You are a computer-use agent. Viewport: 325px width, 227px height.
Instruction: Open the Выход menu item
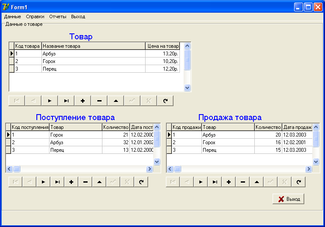(78, 16)
